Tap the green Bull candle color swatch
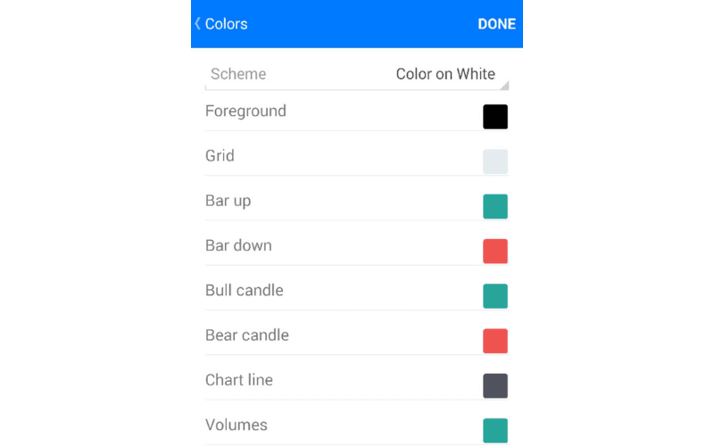The height and width of the screenshot is (446, 714). tap(495, 296)
